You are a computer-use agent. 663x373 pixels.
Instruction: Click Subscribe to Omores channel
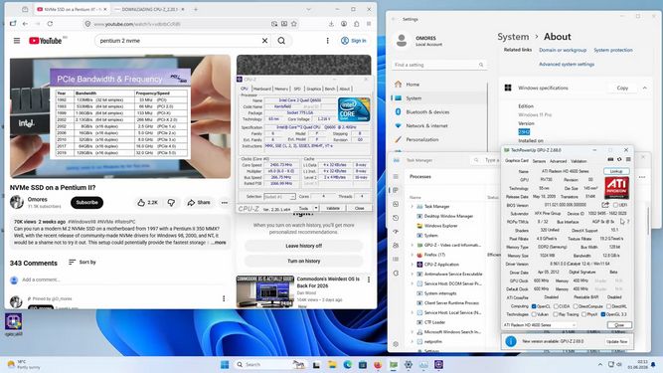86,203
